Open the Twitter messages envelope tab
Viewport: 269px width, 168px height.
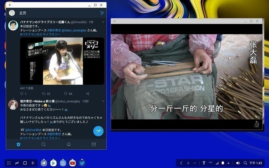(94, 144)
